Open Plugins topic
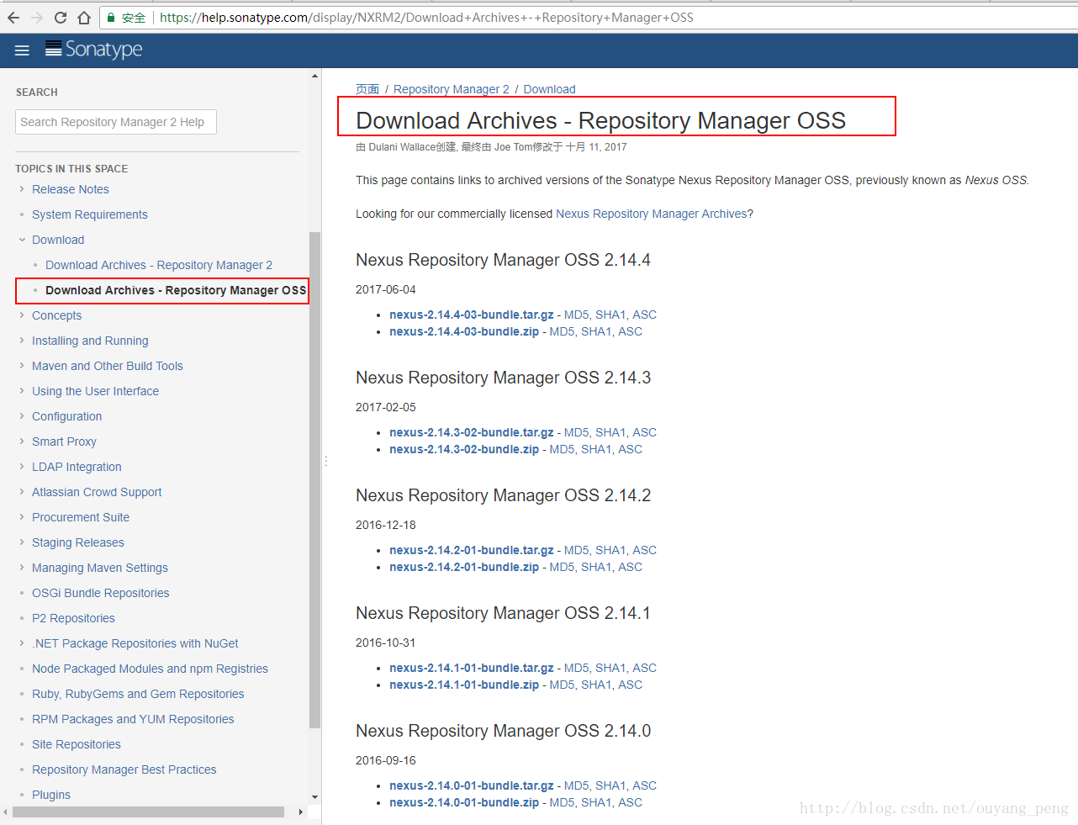 pyautogui.click(x=51, y=795)
